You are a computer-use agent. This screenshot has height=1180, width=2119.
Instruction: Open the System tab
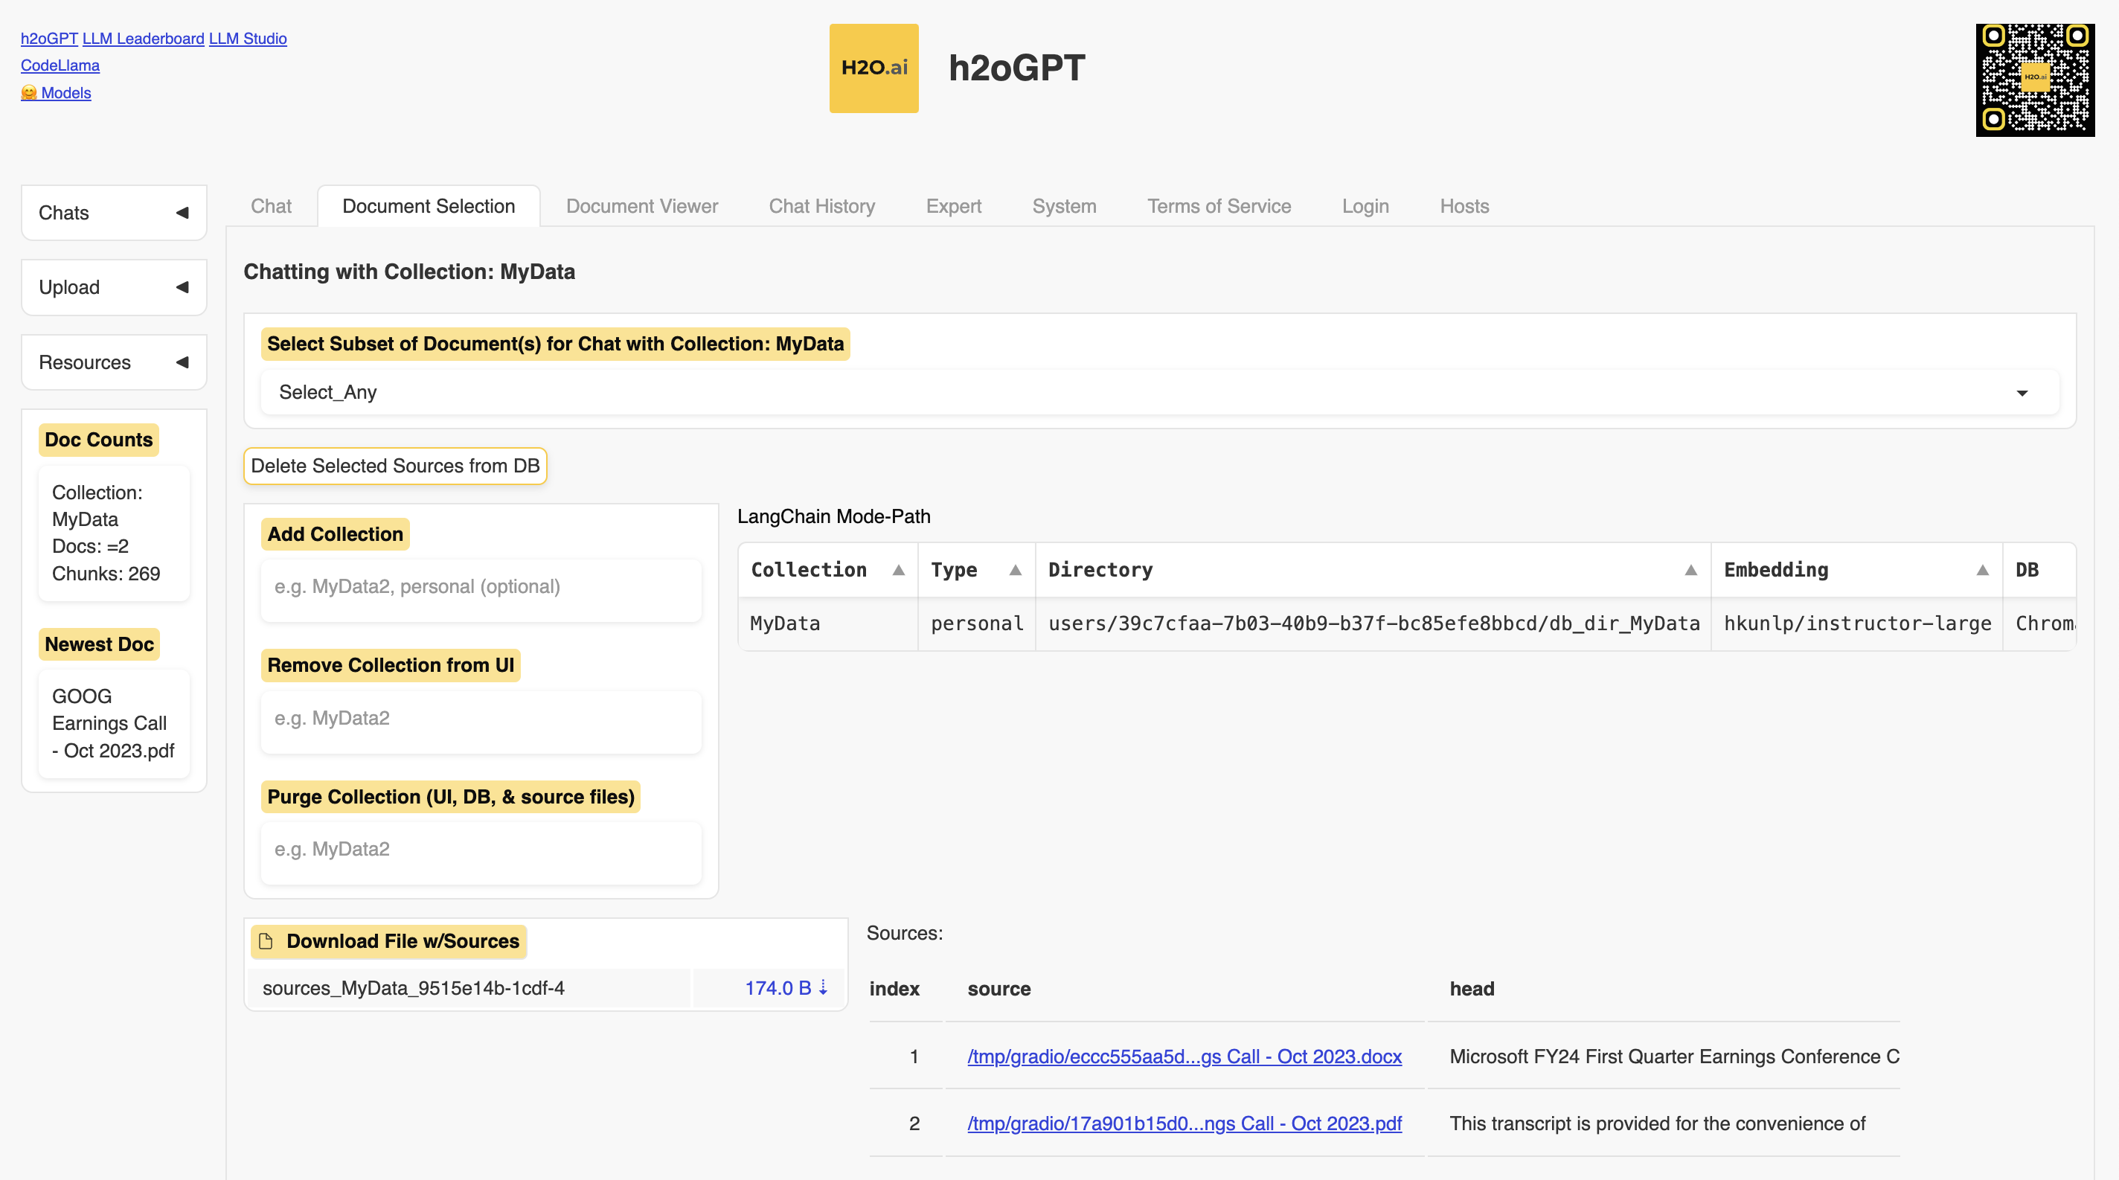point(1064,206)
